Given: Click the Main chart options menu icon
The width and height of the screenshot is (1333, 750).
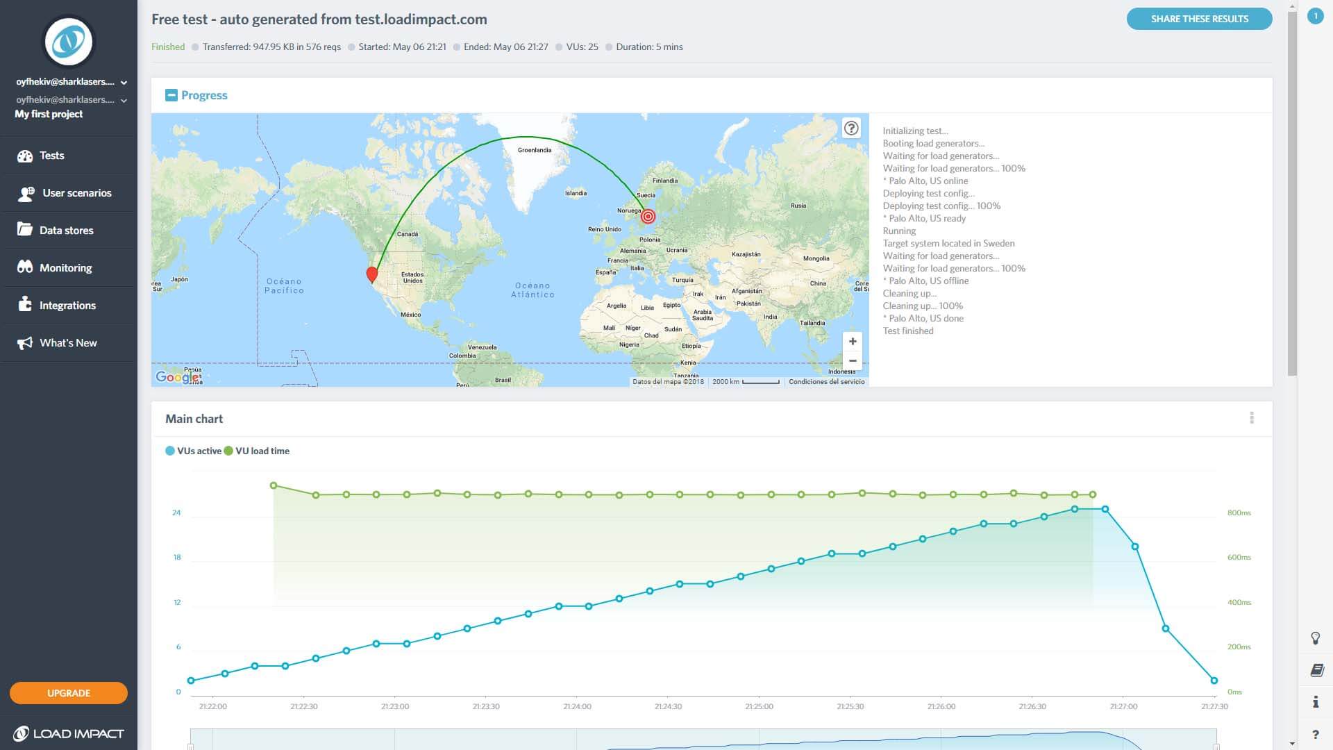Looking at the screenshot, I should (1252, 419).
